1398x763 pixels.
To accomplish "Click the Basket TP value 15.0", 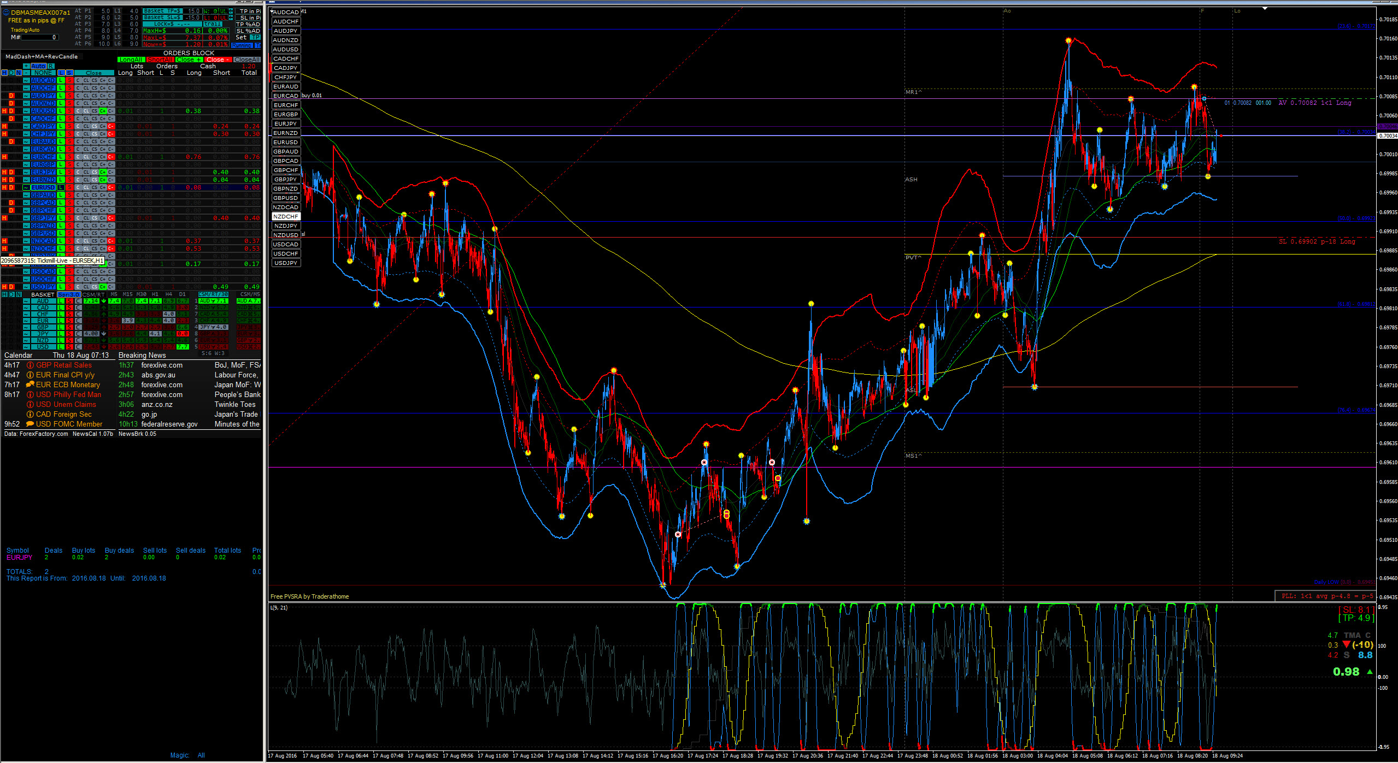I will click(192, 11).
